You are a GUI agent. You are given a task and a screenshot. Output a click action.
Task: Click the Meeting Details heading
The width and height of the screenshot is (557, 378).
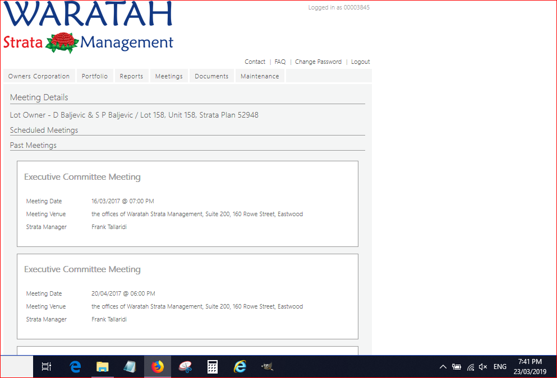pos(39,97)
